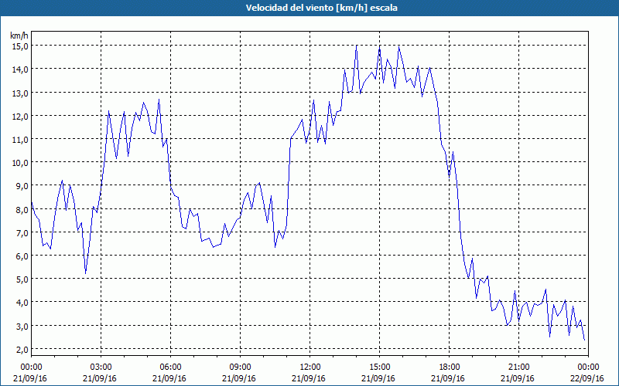Screen dimensions: 619x386
Task: Click the 'km/h' unit label
Action: 19,36
